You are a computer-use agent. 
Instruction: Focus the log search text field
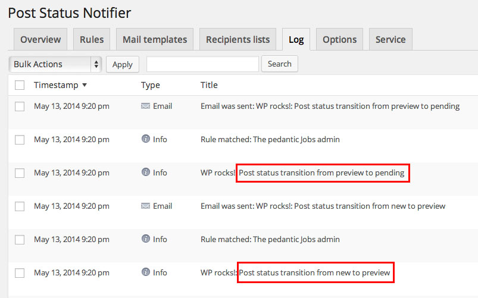point(202,64)
